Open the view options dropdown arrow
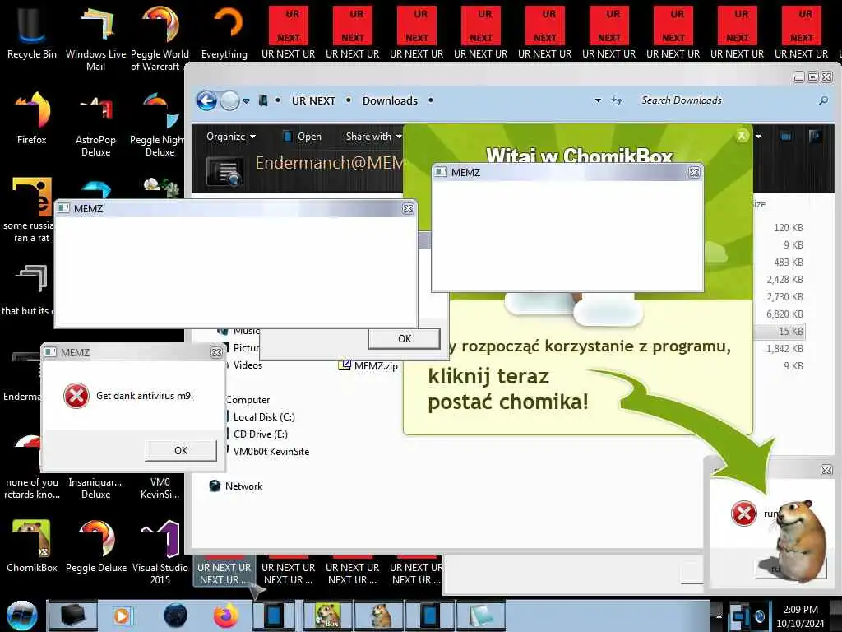842x632 pixels. coord(758,137)
